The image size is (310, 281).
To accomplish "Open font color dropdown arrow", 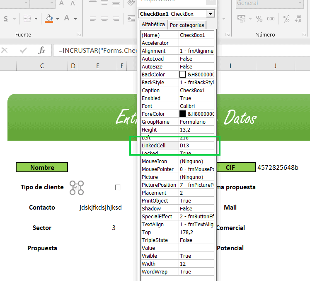I will pyautogui.click(x=75, y=19).
